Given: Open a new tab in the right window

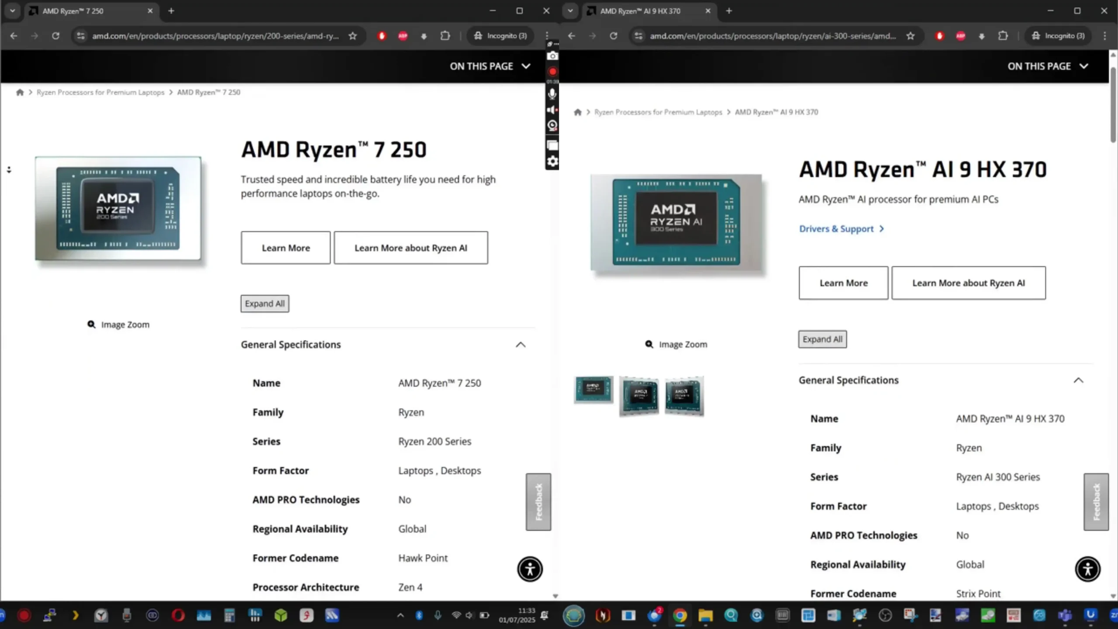Looking at the screenshot, I should [729, 11].
